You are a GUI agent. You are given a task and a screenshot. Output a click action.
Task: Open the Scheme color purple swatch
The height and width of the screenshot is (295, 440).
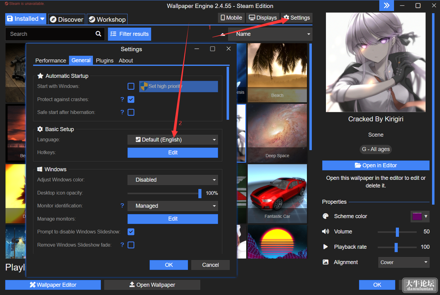coord(420,216)
